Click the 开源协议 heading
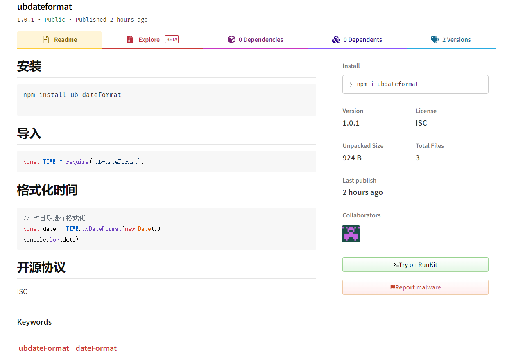 [x=41, y=267]
